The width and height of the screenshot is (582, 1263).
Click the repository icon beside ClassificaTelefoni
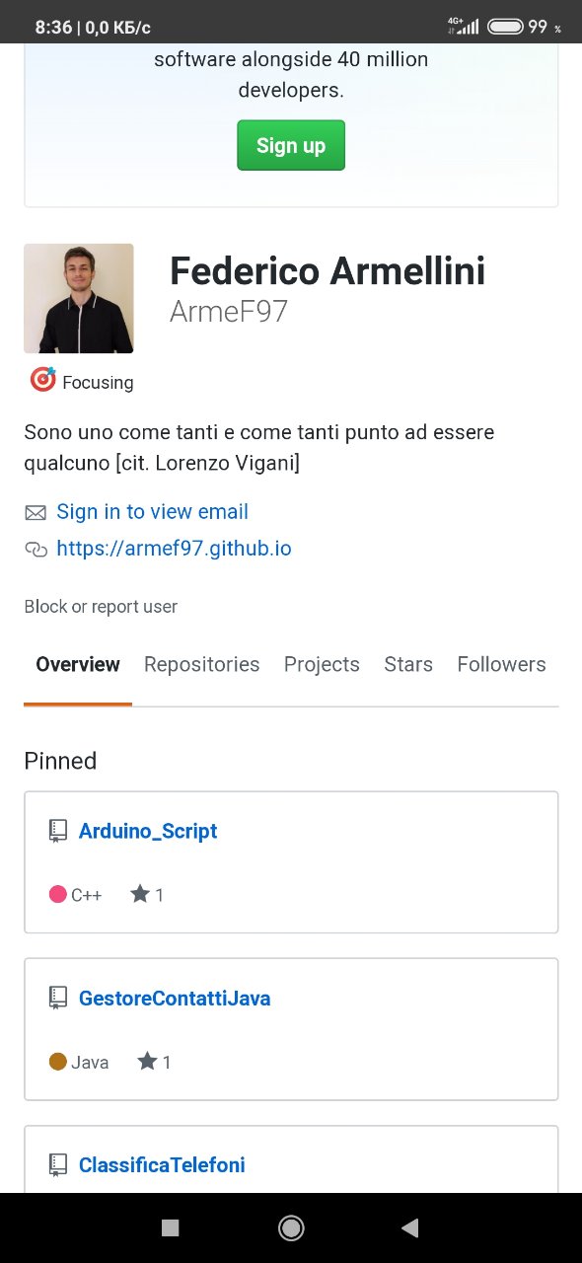point(58,1164)
